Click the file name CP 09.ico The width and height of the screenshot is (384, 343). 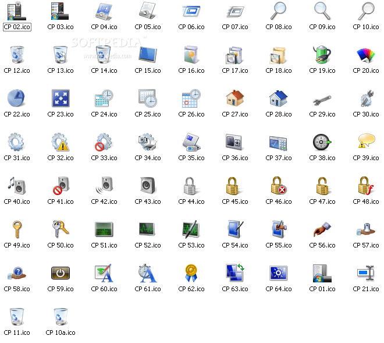pyautogui.click(x=322, y=27)
